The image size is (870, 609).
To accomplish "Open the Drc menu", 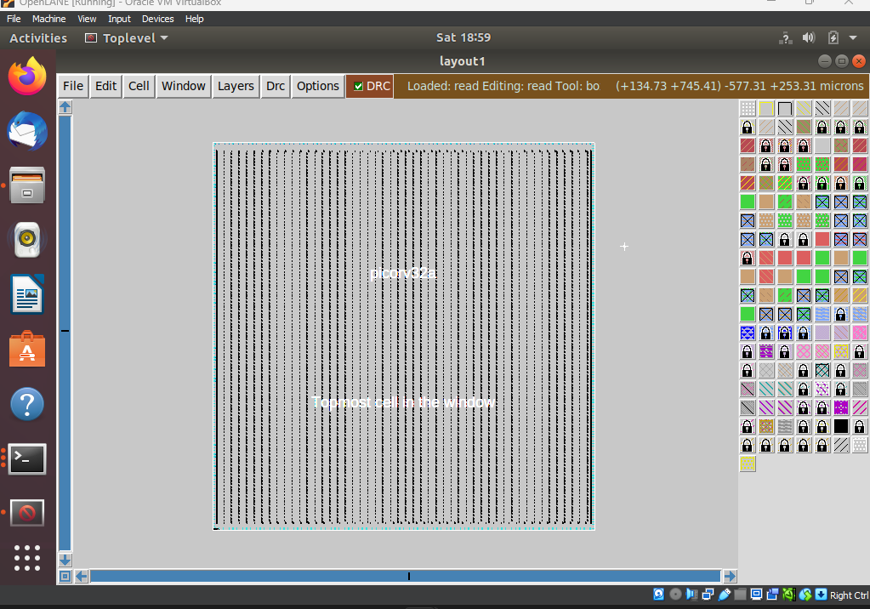I will (x=276, y=86).
